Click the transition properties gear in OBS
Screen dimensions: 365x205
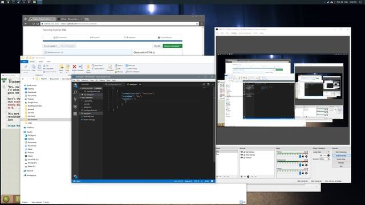click(x=328, y=155)
